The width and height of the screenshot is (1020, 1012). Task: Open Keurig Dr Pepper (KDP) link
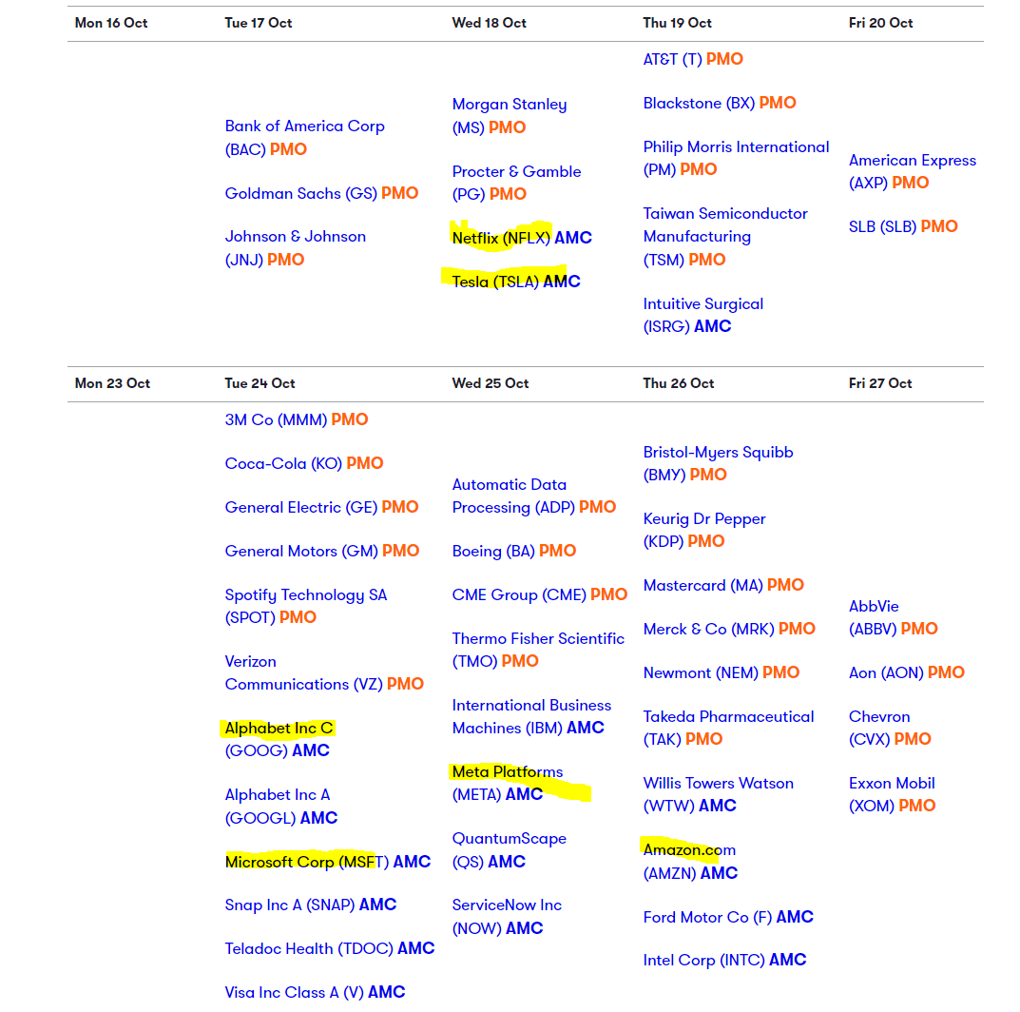pyautogui.click(x=703, y=530)
